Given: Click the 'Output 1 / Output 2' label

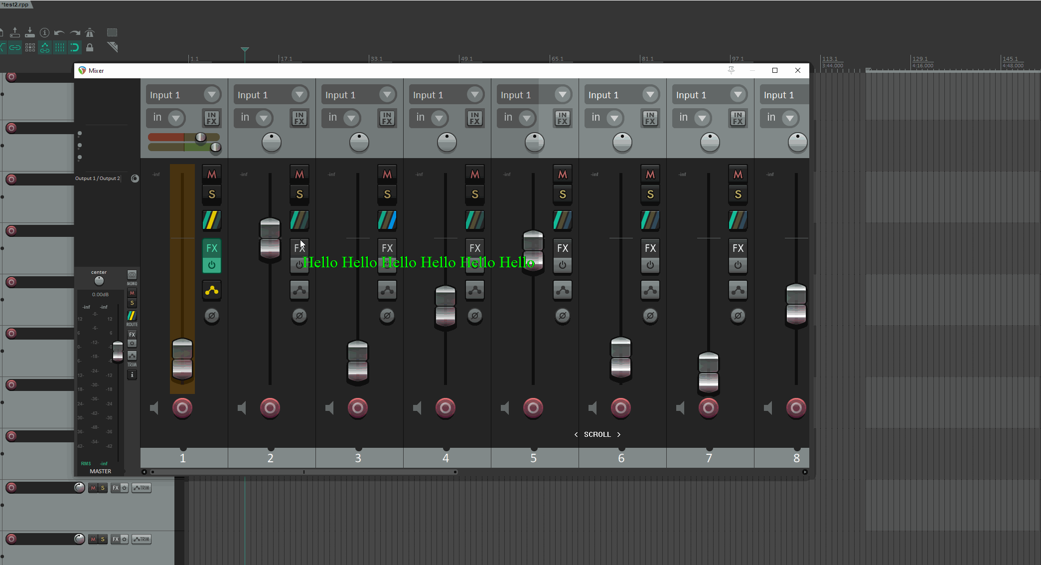Looking at the screenshot, I should point(98,179).
